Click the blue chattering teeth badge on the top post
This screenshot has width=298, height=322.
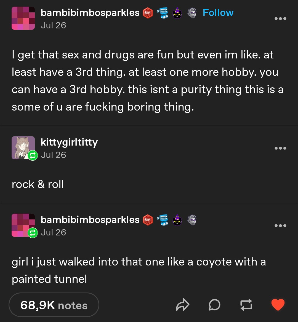(163, 13)
